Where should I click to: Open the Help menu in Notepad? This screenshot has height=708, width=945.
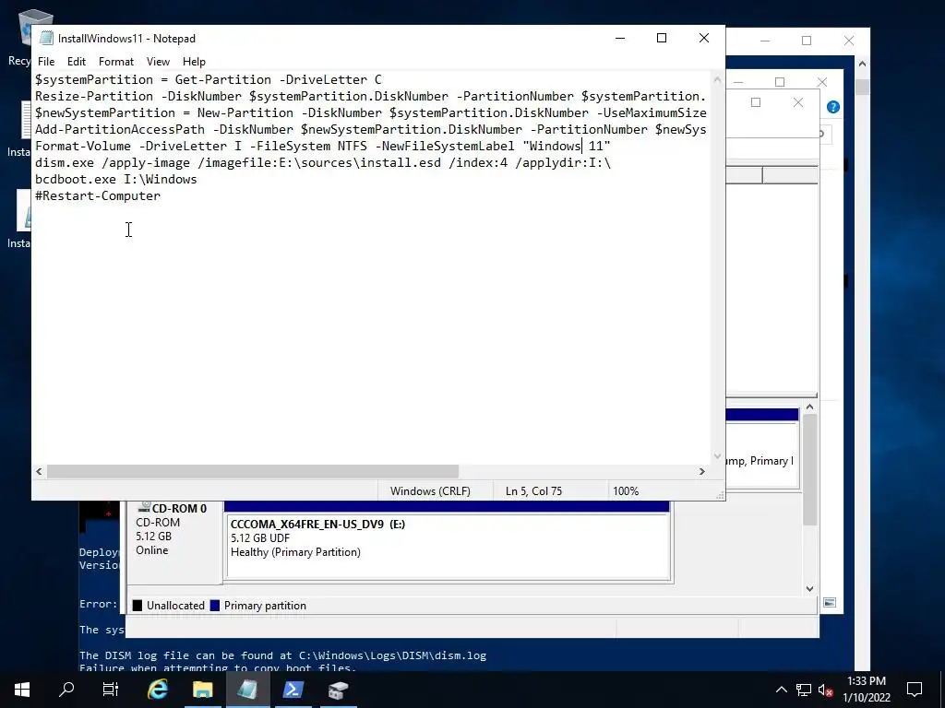coord(194,62)
